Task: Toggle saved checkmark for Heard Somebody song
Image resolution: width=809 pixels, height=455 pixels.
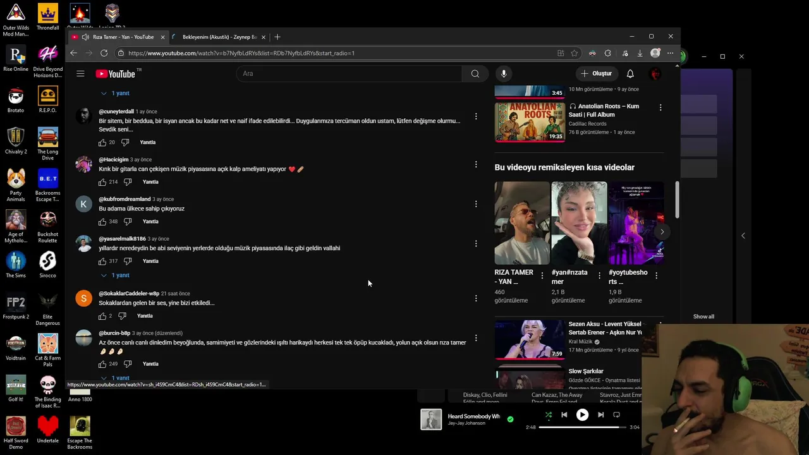Action: pos(510,419)
